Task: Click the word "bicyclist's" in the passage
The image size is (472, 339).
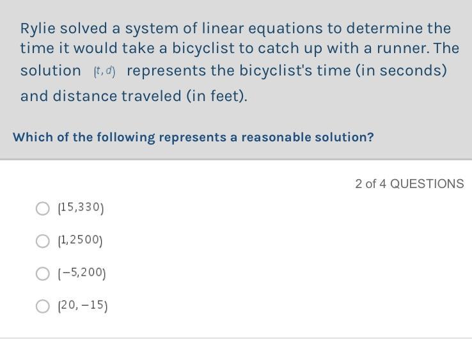Action: tap(276, 71)
